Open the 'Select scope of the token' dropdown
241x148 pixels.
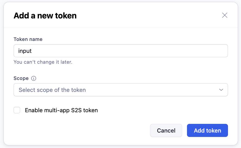(121, 90)
